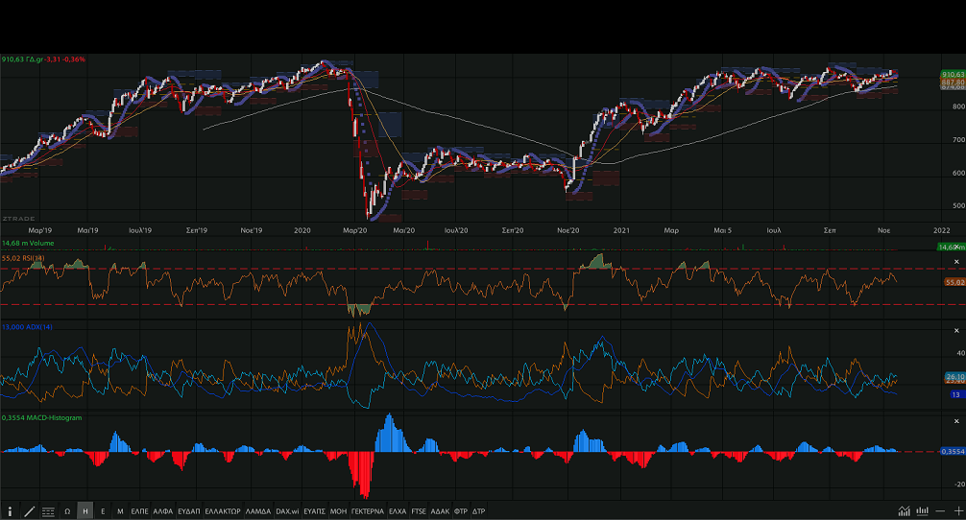Click the 55,02 RSI(14) label
This screenshot has width=966, height=520.
[23, 258]
